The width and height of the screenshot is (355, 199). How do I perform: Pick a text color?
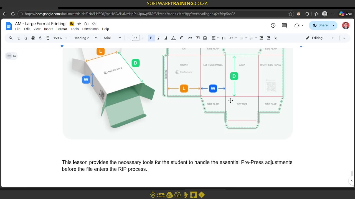[x=173, y=38]
